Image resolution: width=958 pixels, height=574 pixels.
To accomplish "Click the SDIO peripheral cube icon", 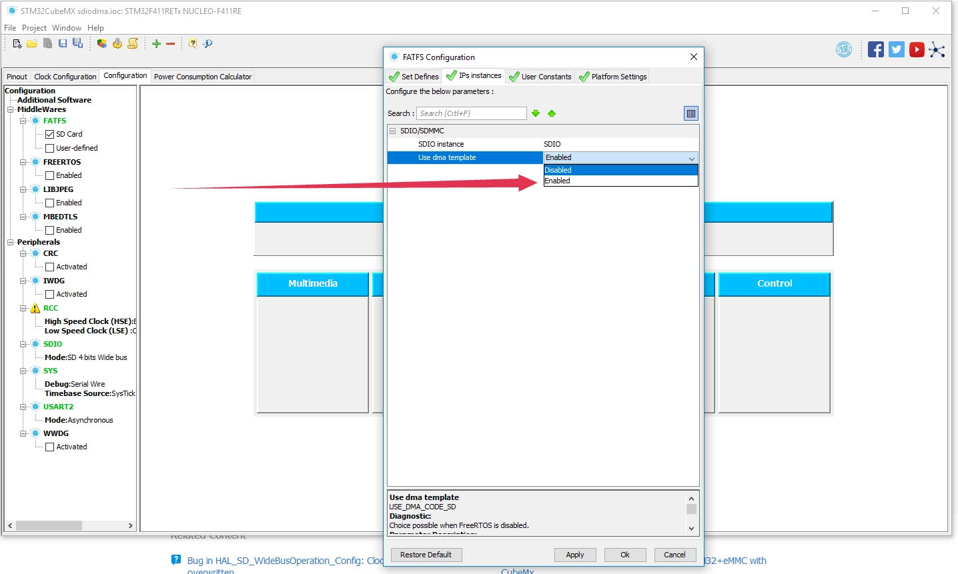I will click(x=35, y=344).
